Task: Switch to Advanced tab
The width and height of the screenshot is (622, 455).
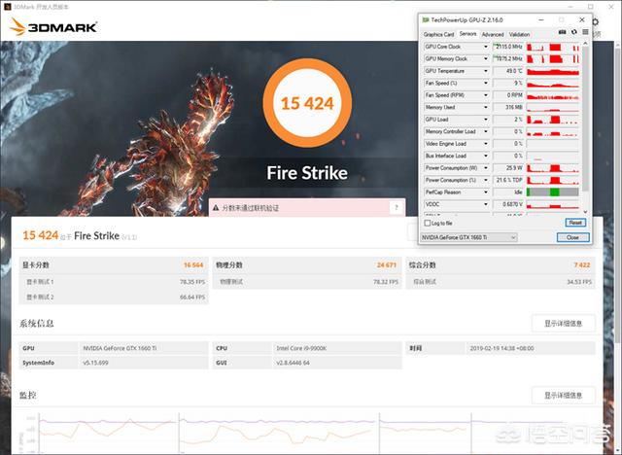Action: 493,34
